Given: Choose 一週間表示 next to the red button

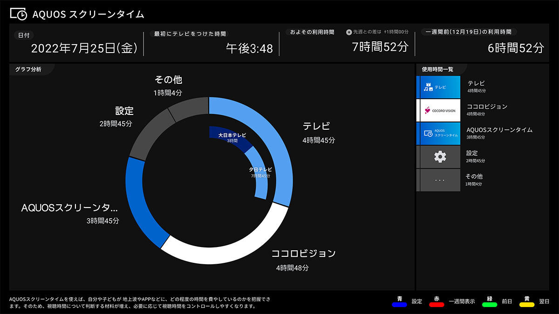Looking at the screenshot, I should (462, 301).
